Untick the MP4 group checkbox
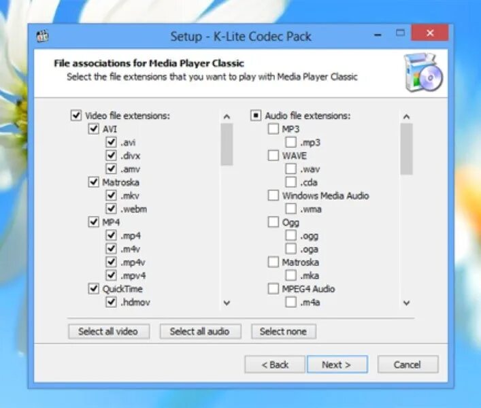The width and height of the screenshot is (481, 408). (x=94, y=222)
